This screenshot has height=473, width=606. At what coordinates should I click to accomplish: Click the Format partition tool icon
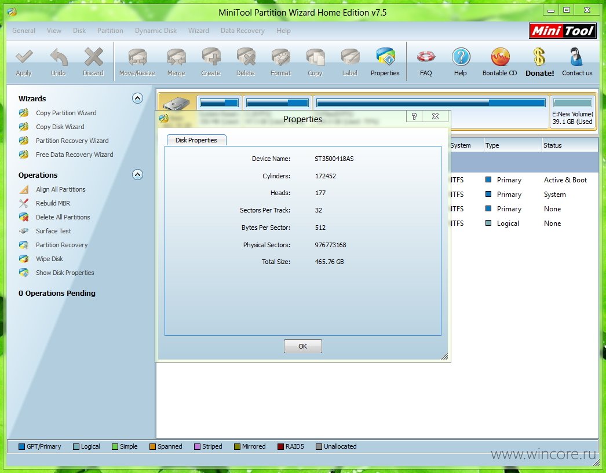click(x=280, y=57)
